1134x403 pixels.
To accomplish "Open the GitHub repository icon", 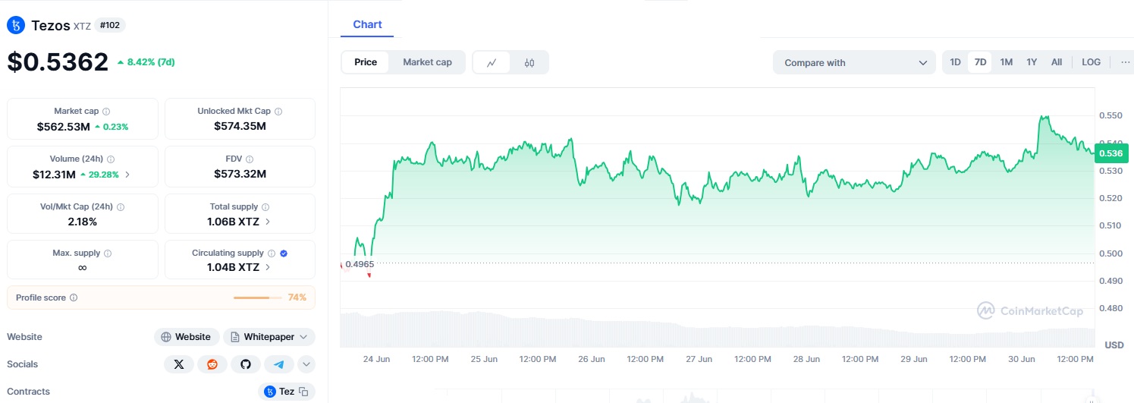I will 245,364.
